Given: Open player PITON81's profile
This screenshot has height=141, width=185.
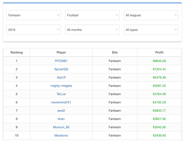Looking at the screenshot, I should tap(61, 61).
